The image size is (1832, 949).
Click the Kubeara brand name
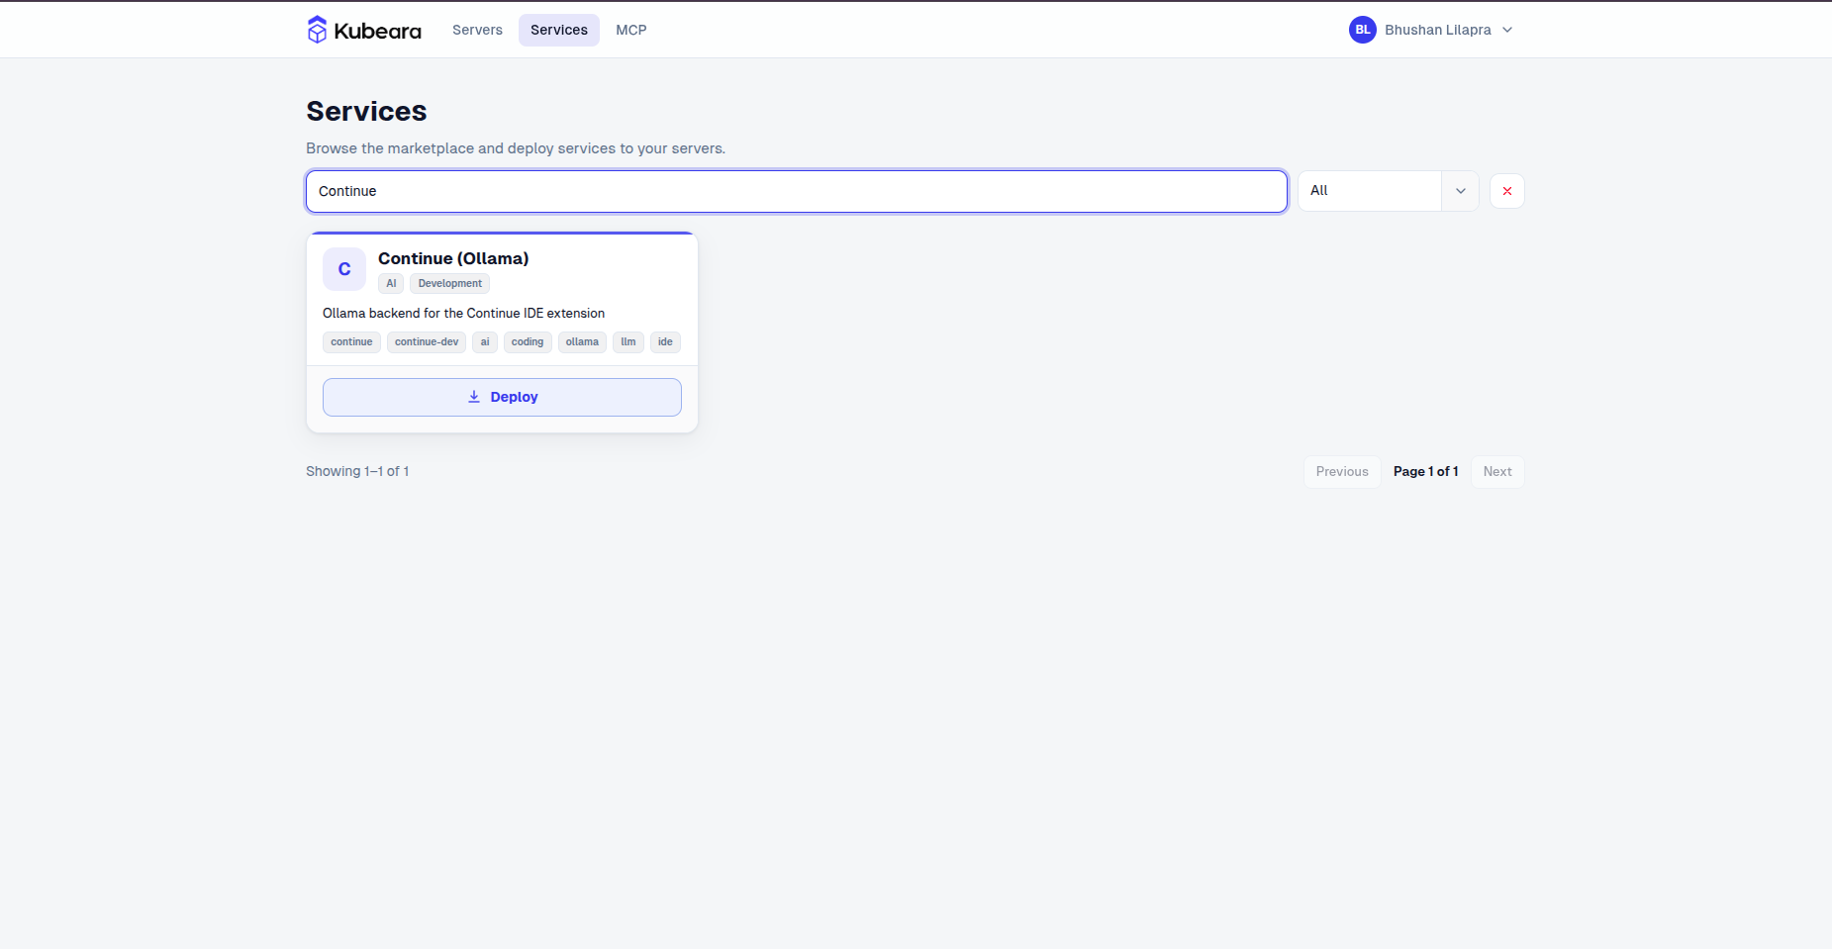tap(377, 31)
